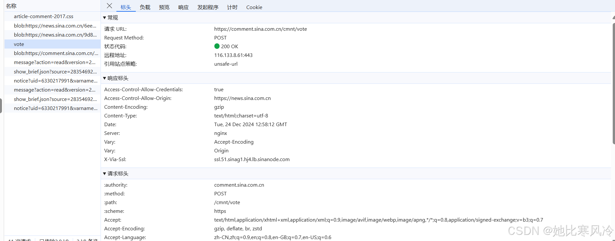Click the Accept header value
This screenshot has height=241, width=615.
point(379,220)
